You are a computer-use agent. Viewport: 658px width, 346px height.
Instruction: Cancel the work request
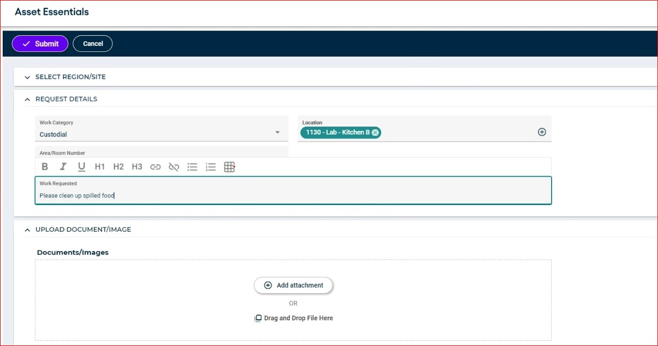92,44
